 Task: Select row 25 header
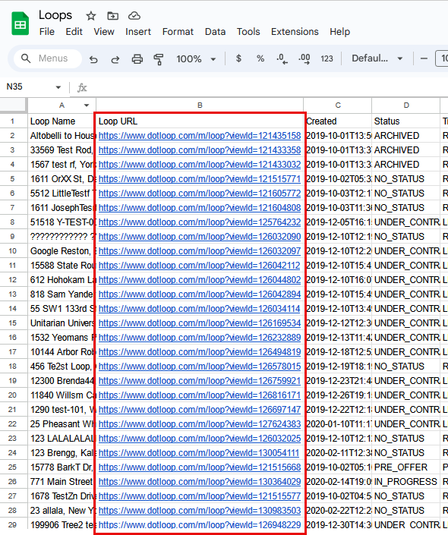pyautogui.click(x=13, y=467)
